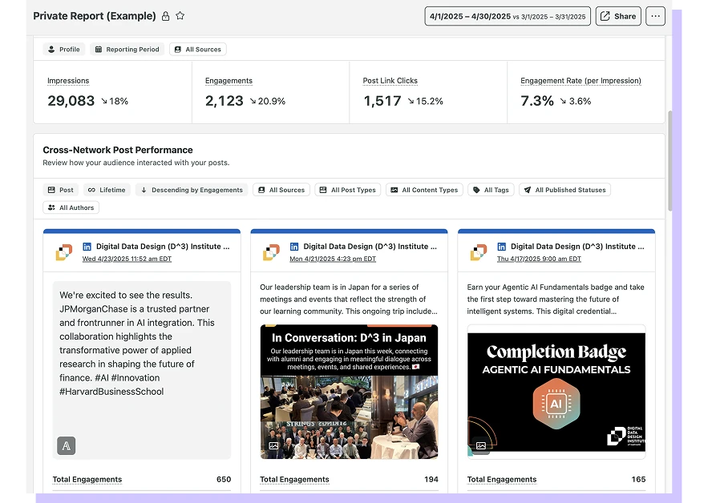Click the Share button

(x=618, y=16)
